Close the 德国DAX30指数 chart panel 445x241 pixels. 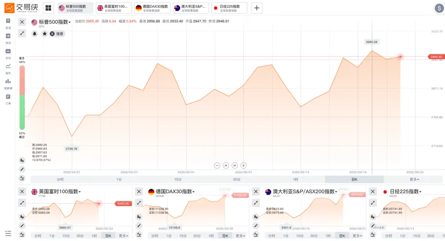click(139, 192)
